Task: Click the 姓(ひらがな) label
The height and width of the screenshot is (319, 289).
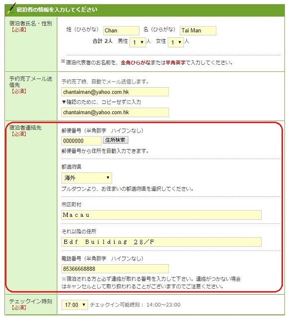Action: (82, 29)
